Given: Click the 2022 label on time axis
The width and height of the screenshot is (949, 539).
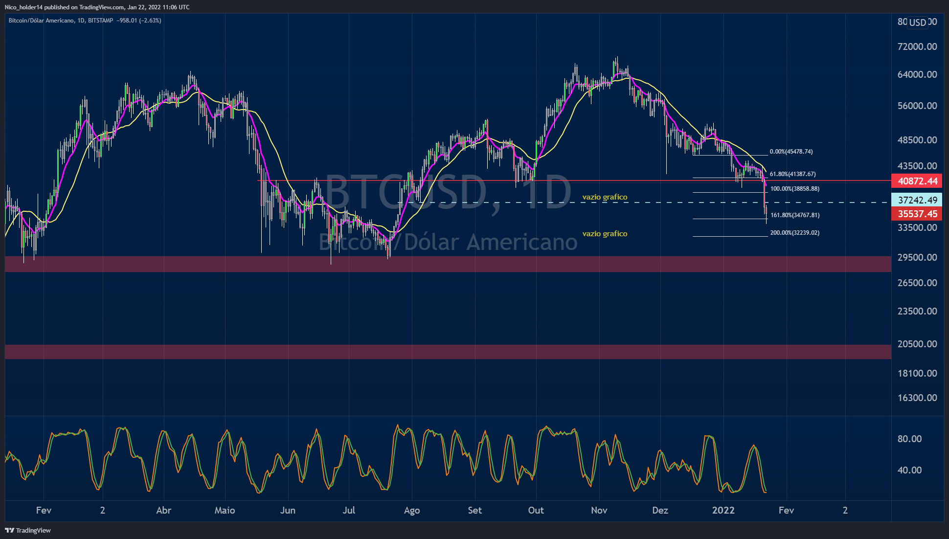Looking at the screenshot, I should [x=723, y=510].
